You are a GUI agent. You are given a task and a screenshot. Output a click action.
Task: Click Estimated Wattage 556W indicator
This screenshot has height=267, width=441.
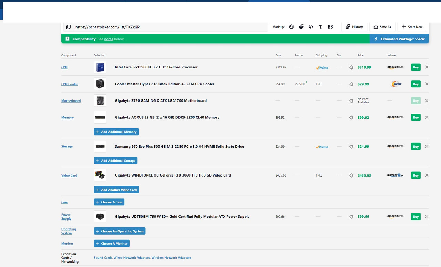tap(399, 39)
